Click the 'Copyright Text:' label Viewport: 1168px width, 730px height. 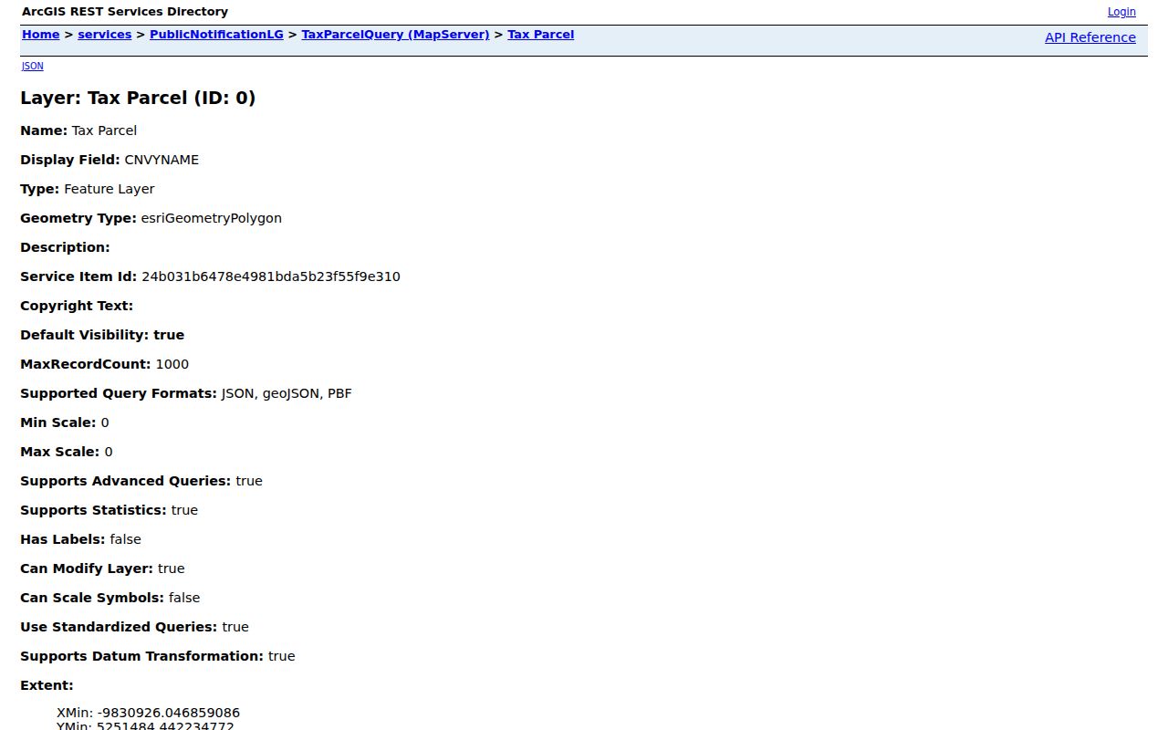[77, 306]
